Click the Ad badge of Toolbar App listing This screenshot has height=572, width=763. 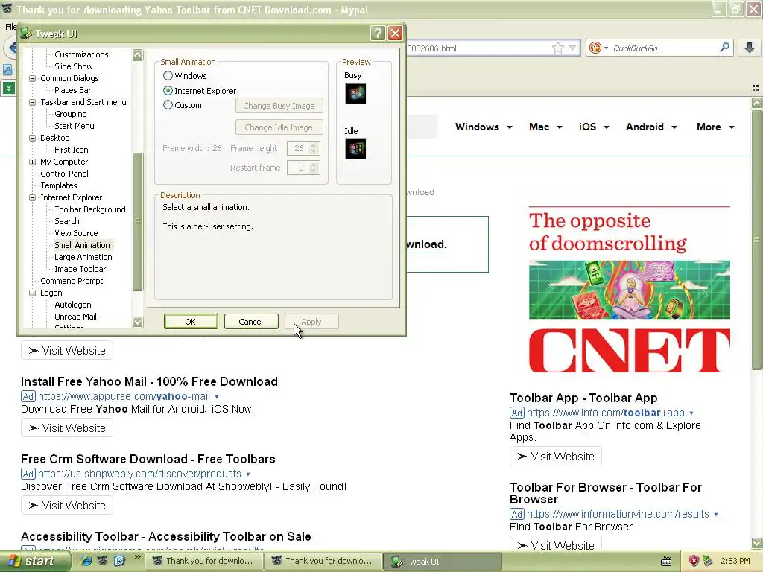point(517,413)
